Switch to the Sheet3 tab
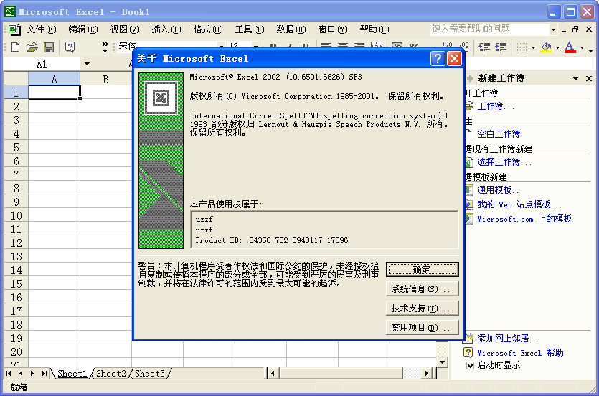The width and height of the screenshot is (599, 396). click(150, 374)
